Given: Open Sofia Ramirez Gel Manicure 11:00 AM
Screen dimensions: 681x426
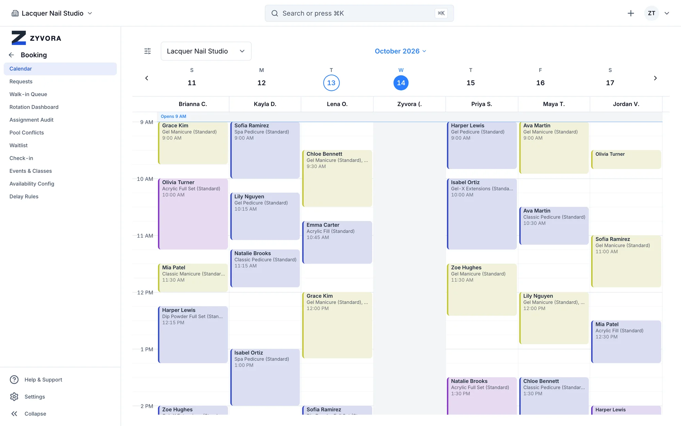Looking at the screenshot, I should tap(626, 261).
